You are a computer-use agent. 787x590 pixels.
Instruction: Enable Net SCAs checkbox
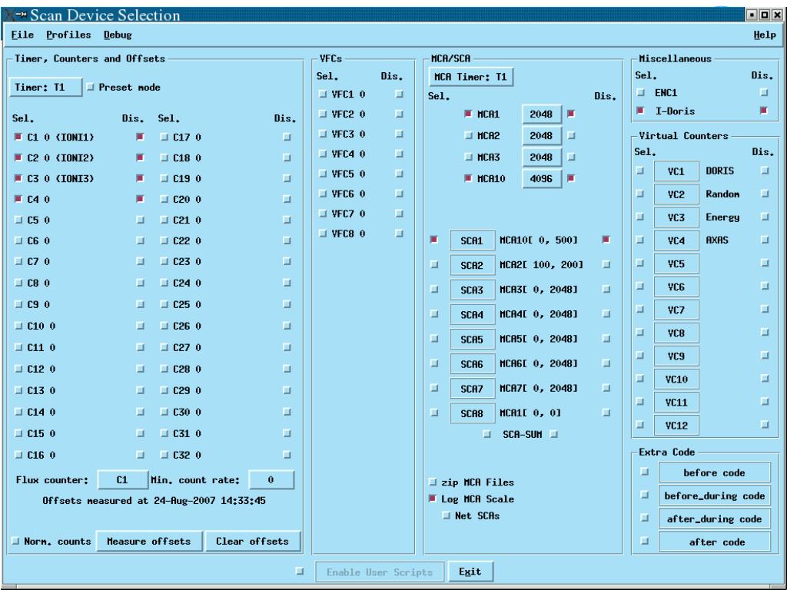tap(447, 515)
